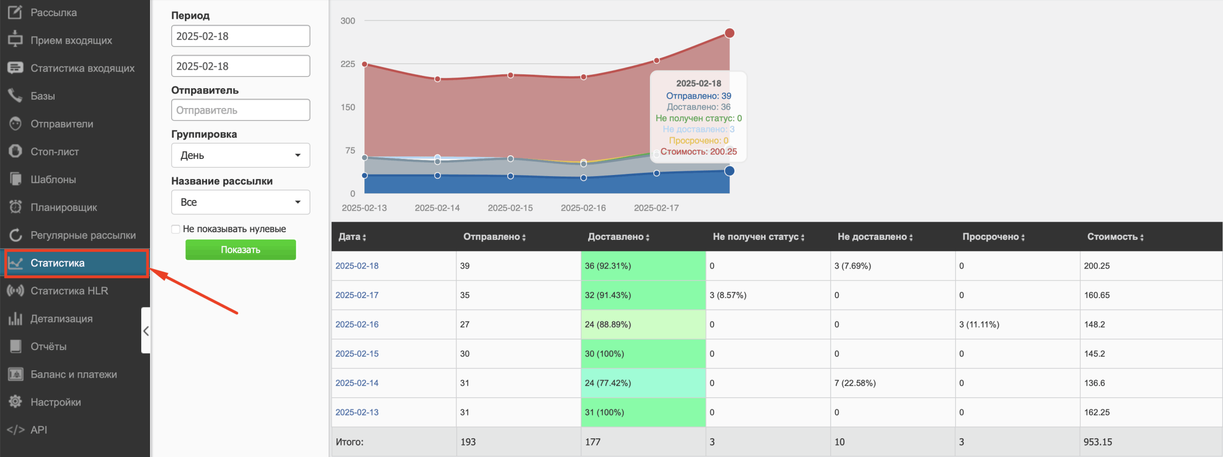Screen dimensions: 1223x457
Task: Open the 2025-02-14 date link
Action: click(x=357, y=383)
